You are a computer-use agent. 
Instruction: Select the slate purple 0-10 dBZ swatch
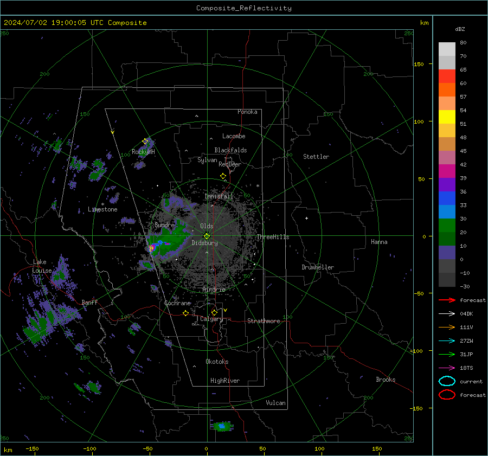click(x=447, y=253)
